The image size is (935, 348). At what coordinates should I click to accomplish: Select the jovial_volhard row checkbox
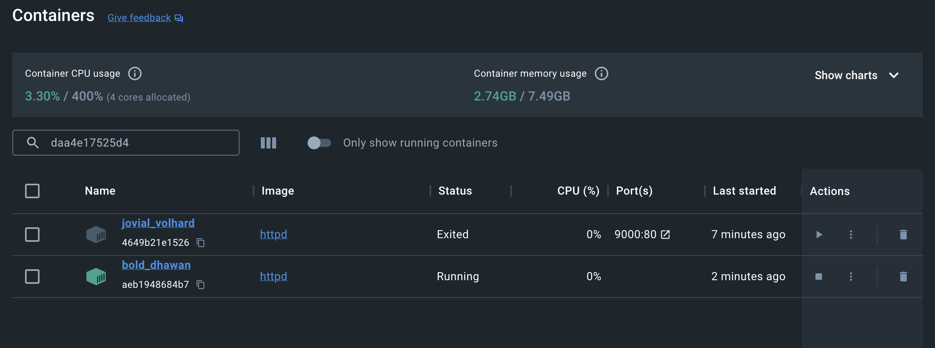[x=32, y=235]
